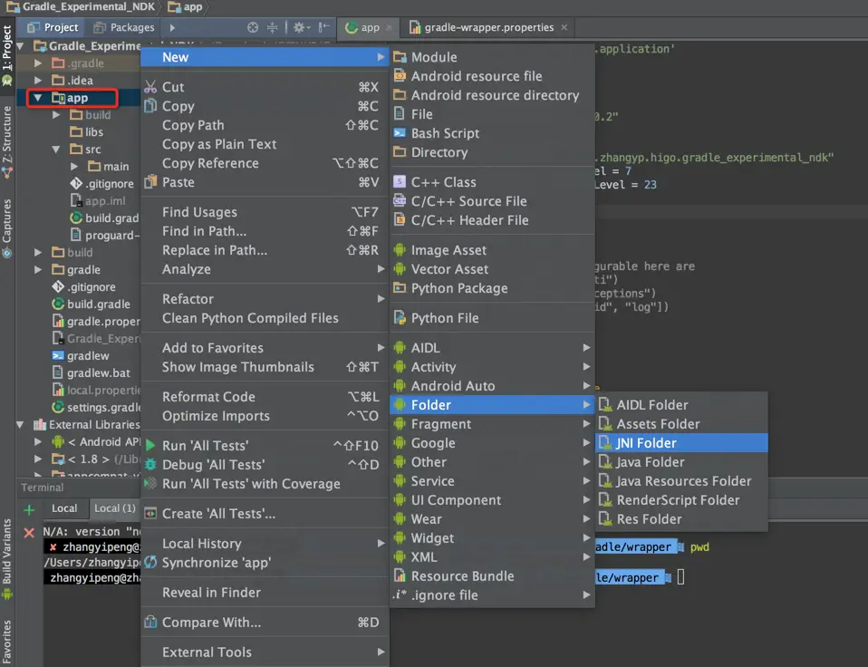868x667 pixels.
Task: Choose Java Resources Folder option
Action: pos(681,481)
